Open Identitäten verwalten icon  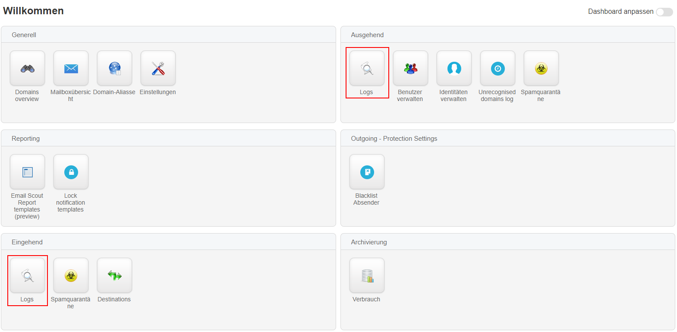pos(454,68)
